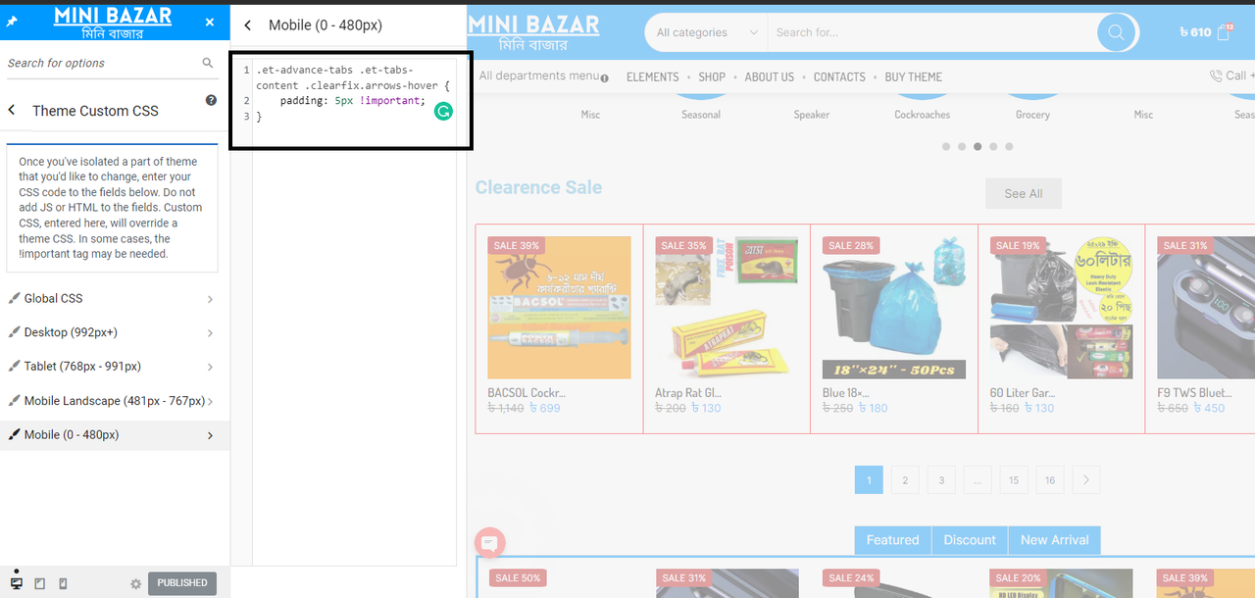Switch to desktop preview device icon

point(17,583)
